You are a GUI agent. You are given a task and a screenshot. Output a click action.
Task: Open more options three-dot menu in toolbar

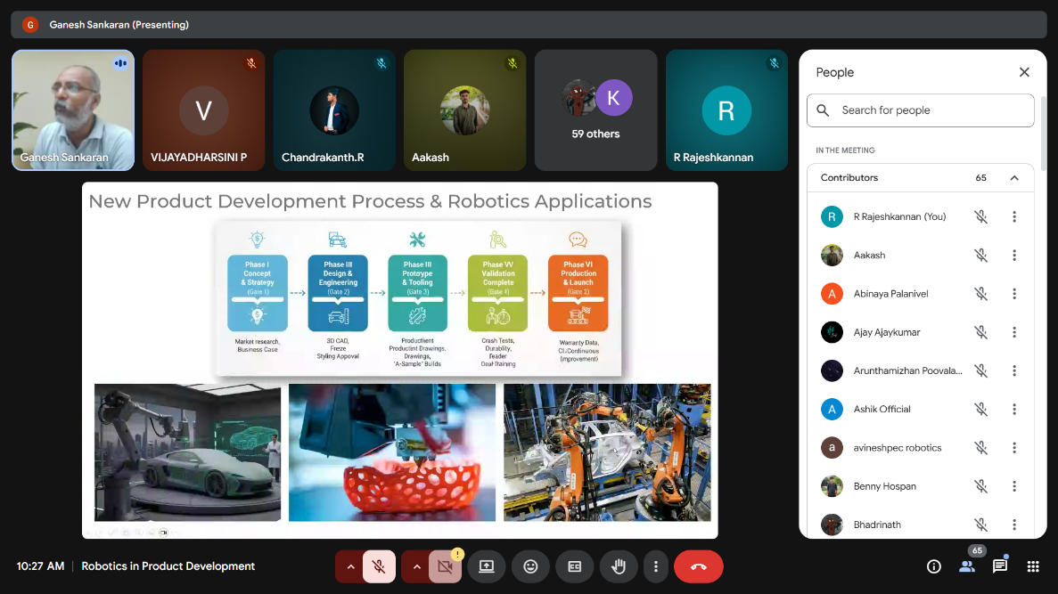pos(656,566)
